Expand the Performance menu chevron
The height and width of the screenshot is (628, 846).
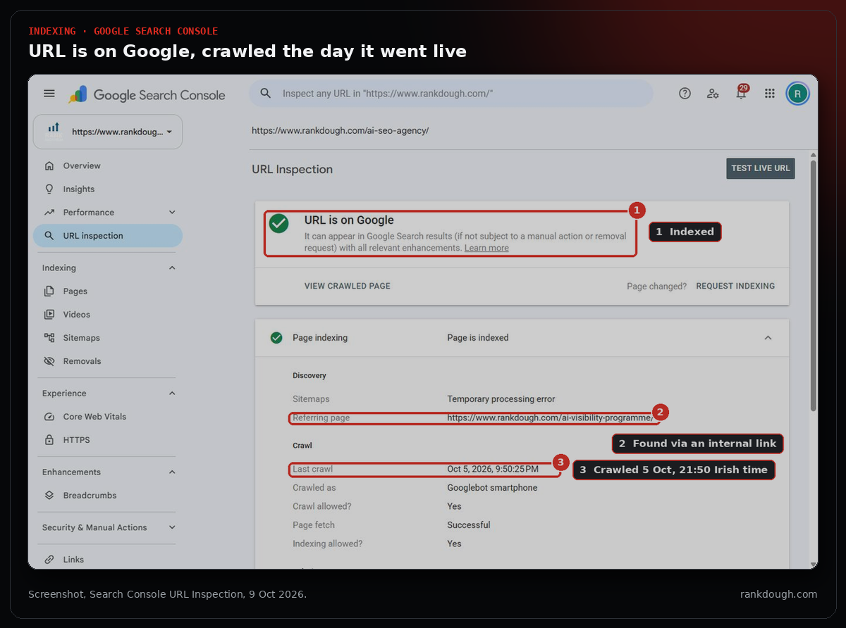173,213
